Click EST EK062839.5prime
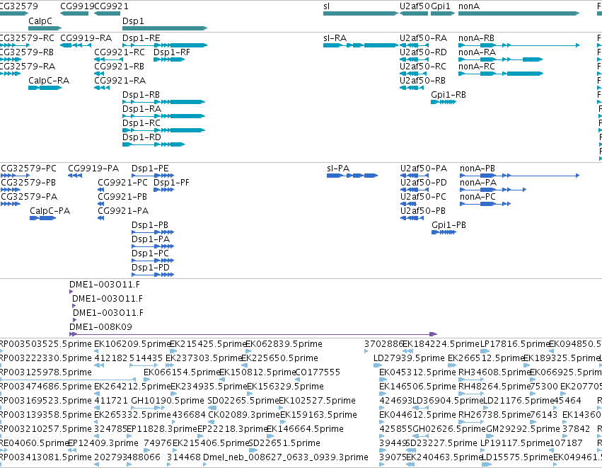This screenshot has width=602, height=468. click(x=284, y=344)
